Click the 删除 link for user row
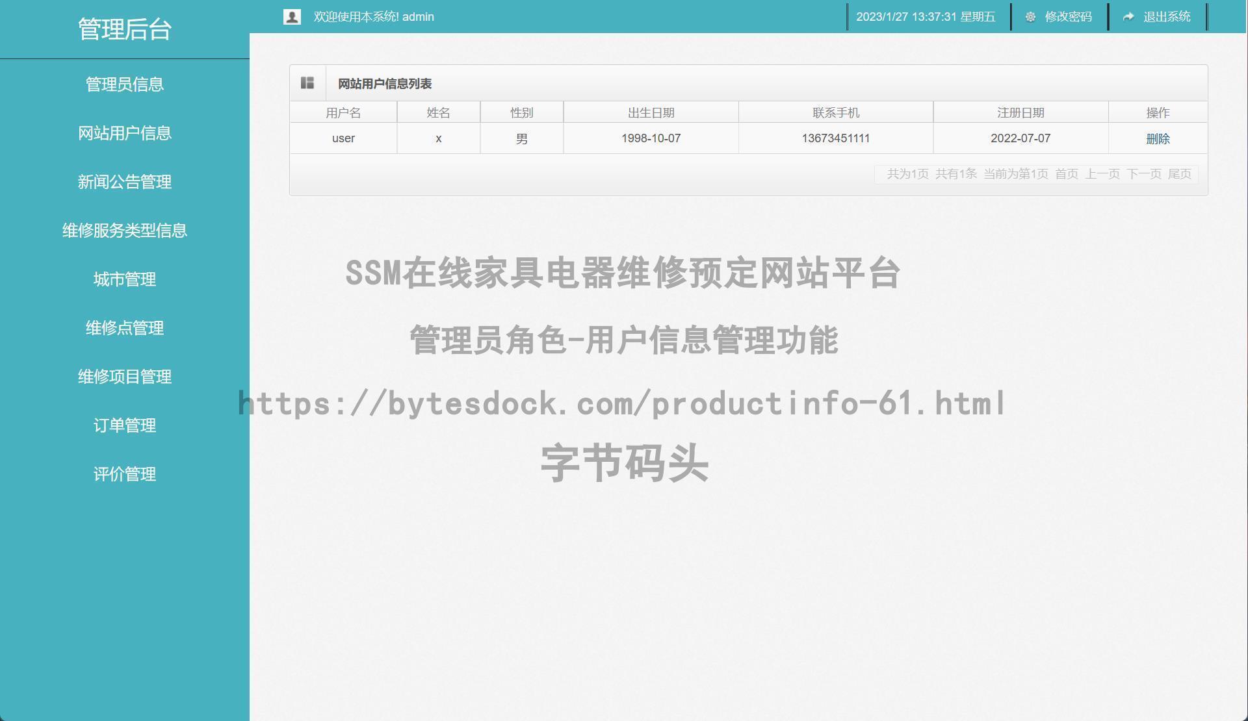The image size is (1248, 721). click(1158, 139)
